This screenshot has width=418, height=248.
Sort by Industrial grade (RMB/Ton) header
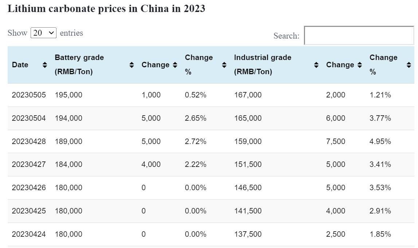coord(262,64)
